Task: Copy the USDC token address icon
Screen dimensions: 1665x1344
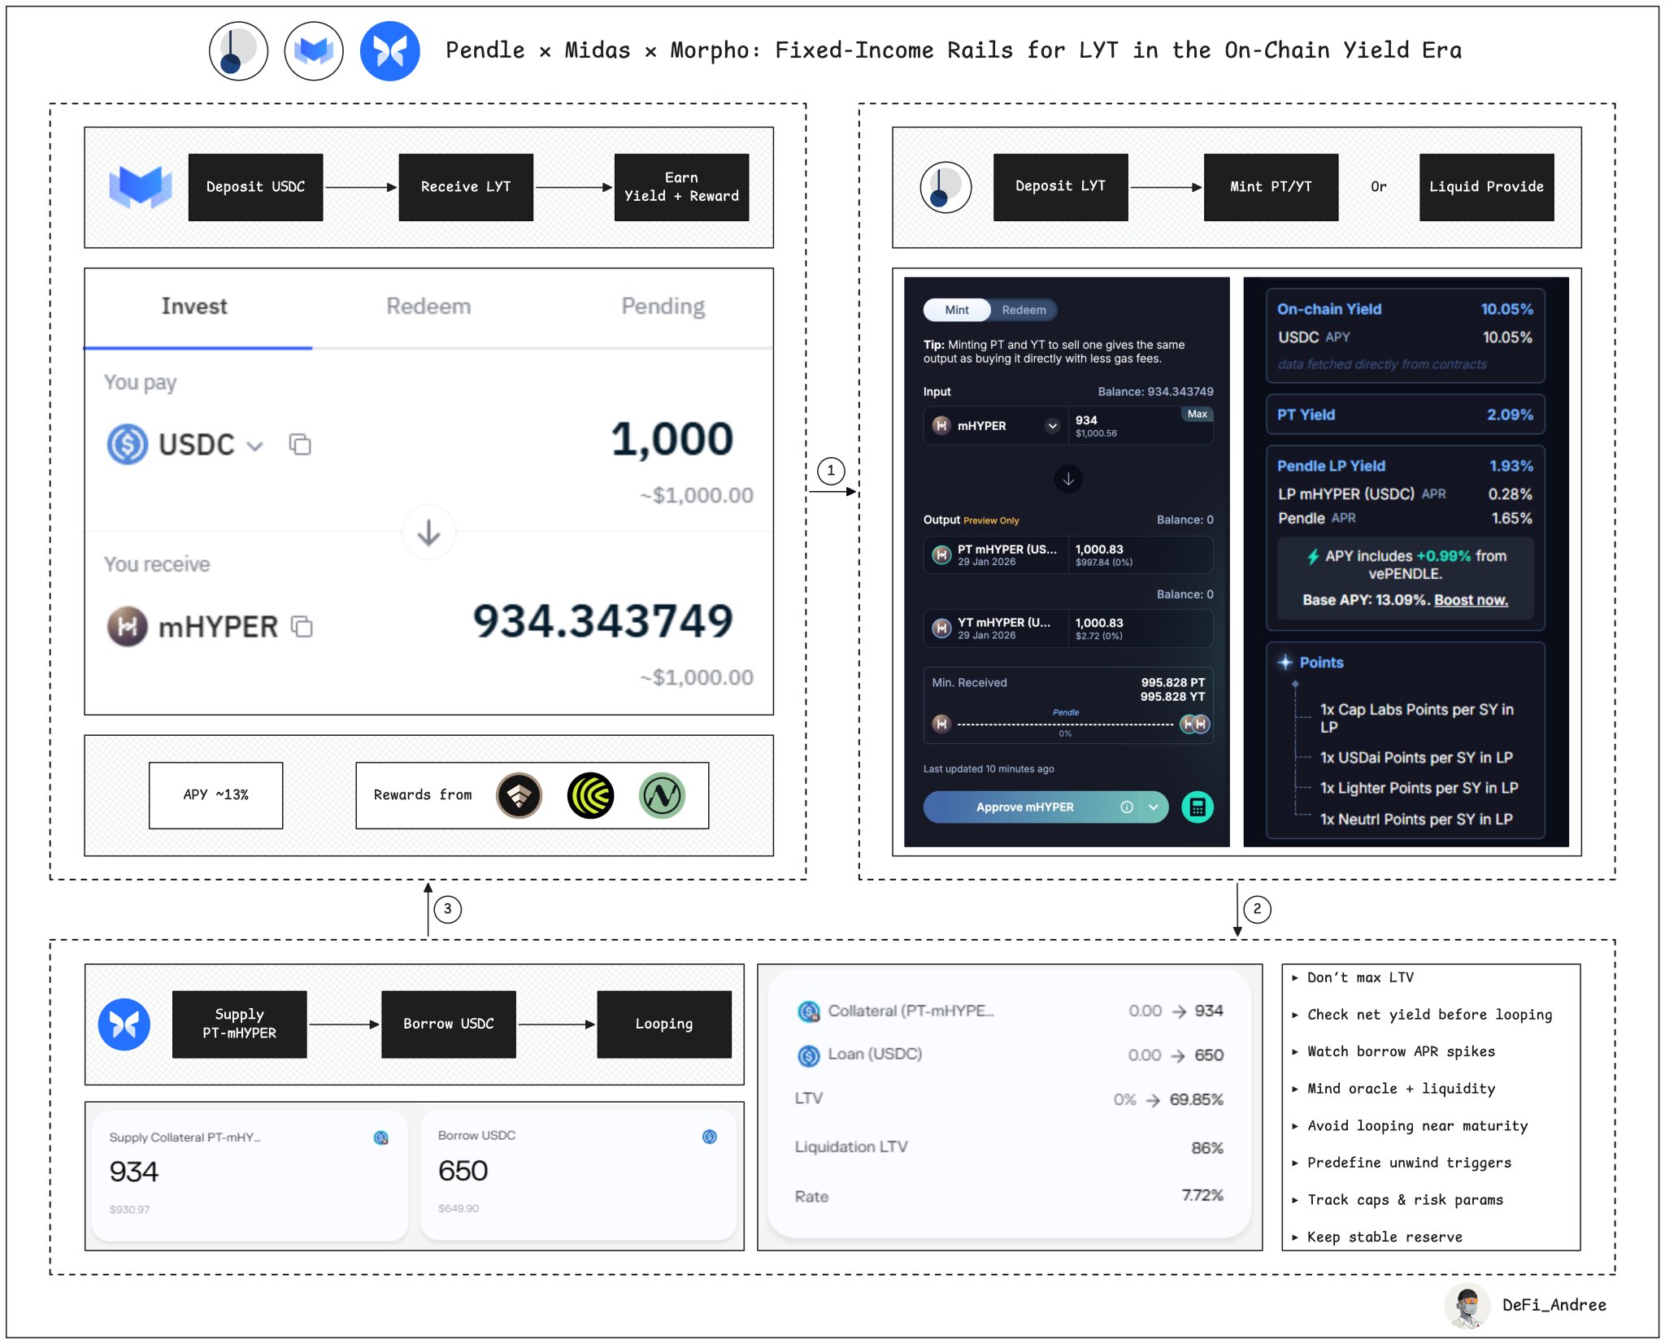Action: click(300, 444)
